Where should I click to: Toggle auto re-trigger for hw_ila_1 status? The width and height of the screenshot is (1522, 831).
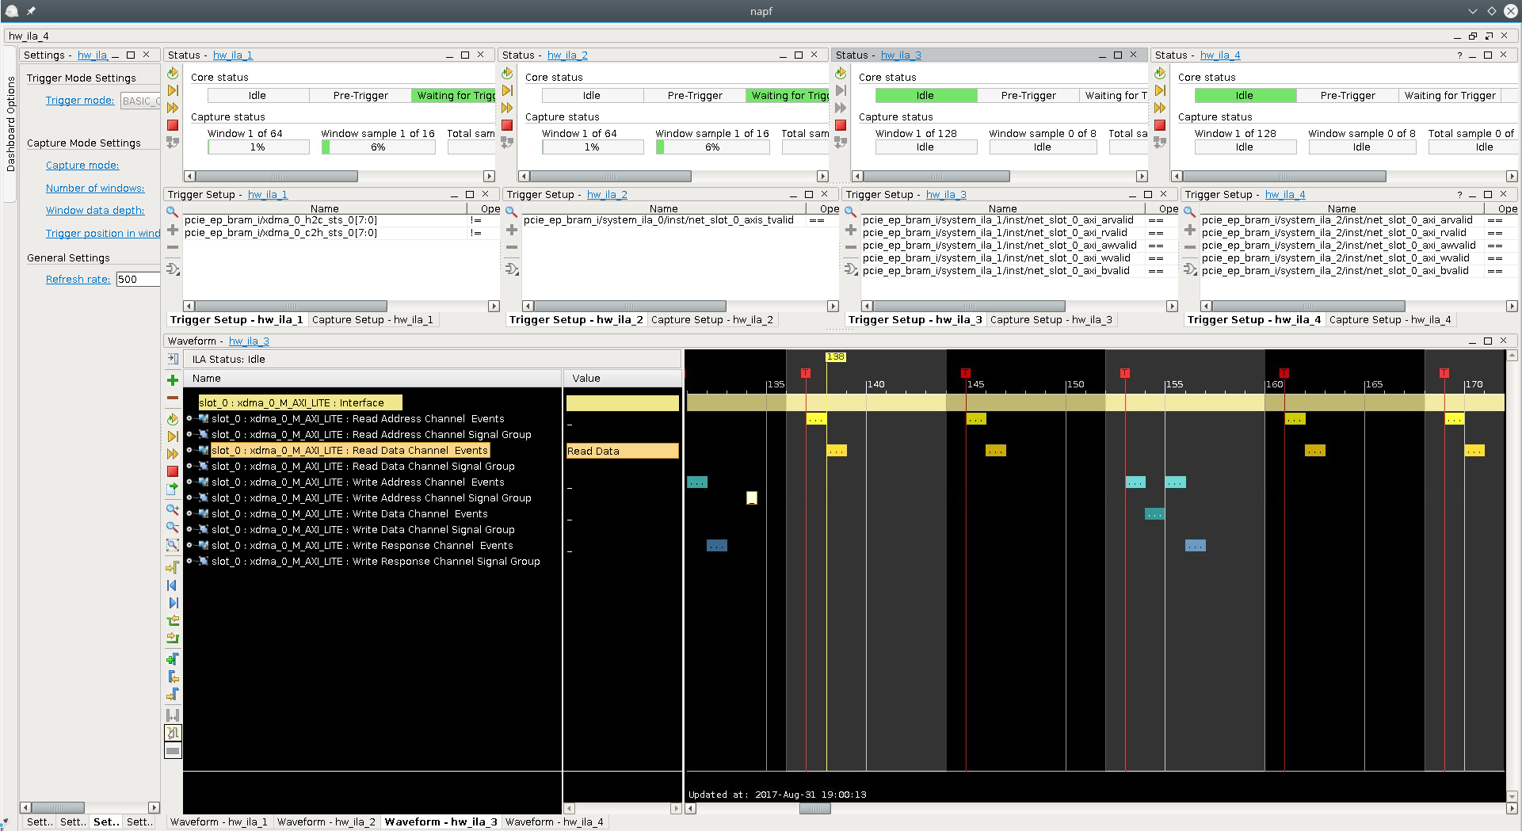pos(173,73)
